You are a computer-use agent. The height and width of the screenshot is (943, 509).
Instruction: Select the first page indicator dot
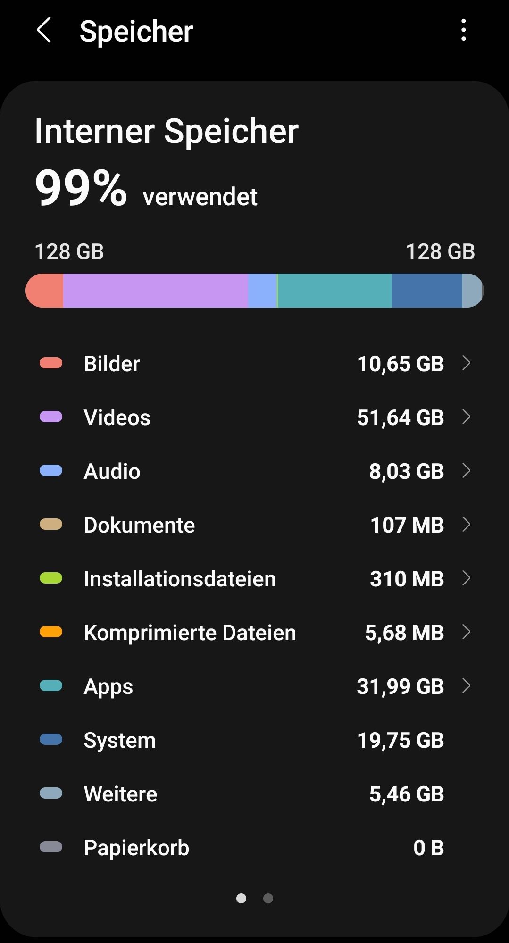click(241, 898)
